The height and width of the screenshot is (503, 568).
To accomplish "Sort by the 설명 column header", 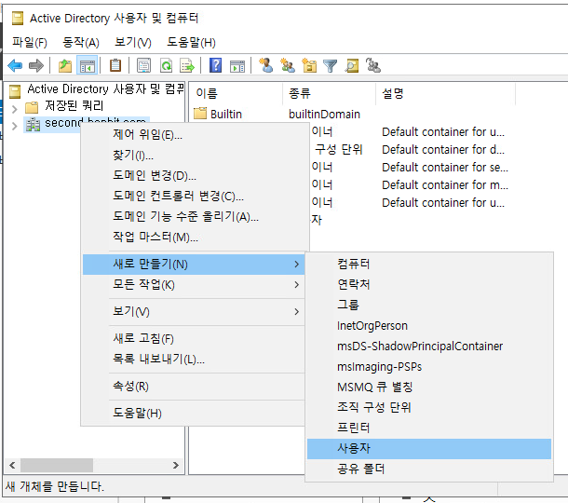I will (x=446, y=93).
